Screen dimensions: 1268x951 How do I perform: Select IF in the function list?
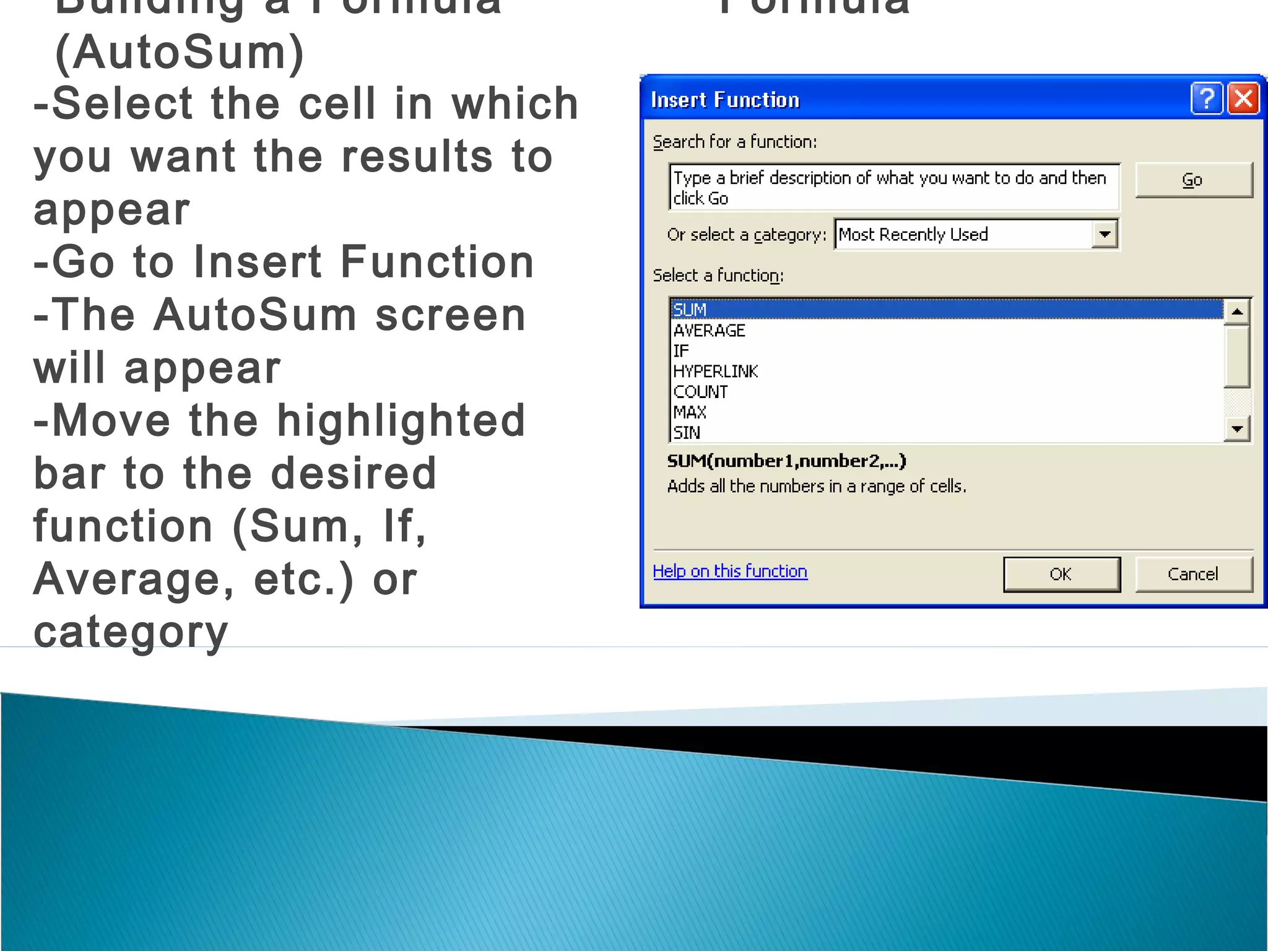pos(681,351)
